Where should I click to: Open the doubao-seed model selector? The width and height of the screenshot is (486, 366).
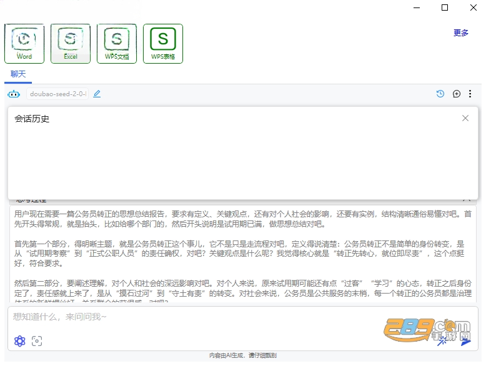pyautogui.click(x=57, y=94)
